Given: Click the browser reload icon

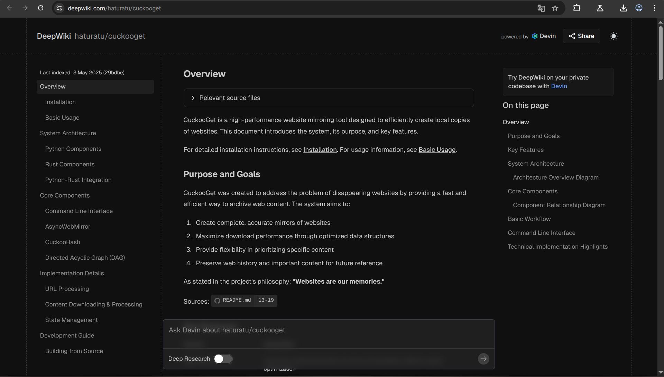Looking at the screenshot, I should 40,8.
